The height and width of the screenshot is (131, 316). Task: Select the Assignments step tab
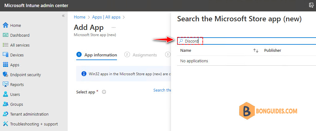pos(141,55)
